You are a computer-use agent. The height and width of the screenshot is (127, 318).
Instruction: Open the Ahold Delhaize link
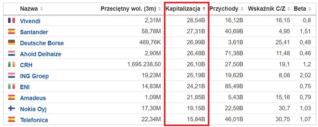(x=40, y=54)
